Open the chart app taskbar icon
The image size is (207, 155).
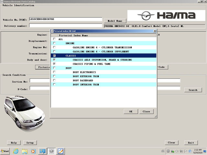pos(60,151)
